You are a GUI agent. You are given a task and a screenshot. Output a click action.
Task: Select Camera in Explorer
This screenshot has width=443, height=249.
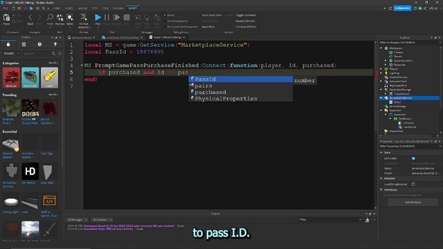(x=399, y=53)
